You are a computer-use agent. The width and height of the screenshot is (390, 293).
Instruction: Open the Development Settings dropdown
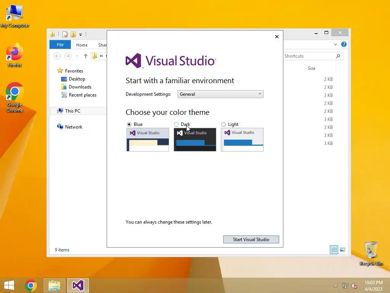click(x=221, y=94)
